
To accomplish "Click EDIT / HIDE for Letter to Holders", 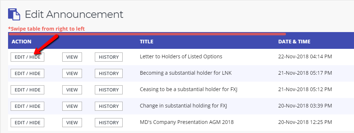I will point(27,57).
